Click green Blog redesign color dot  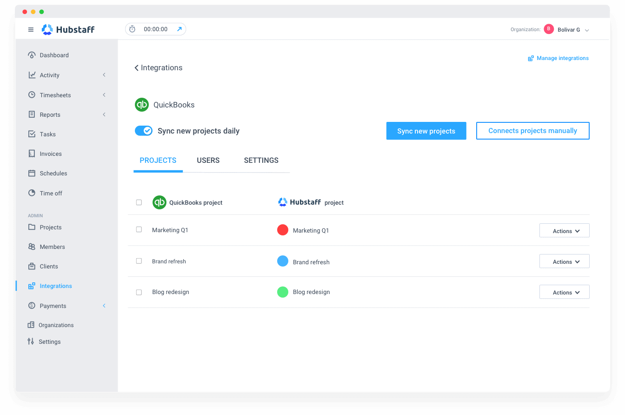coord(283,292)
